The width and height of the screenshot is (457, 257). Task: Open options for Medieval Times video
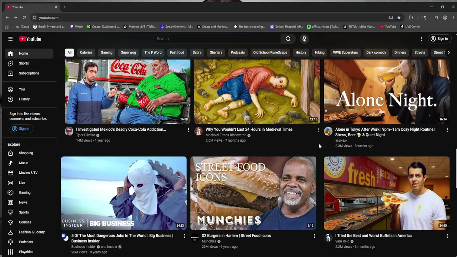318,130
